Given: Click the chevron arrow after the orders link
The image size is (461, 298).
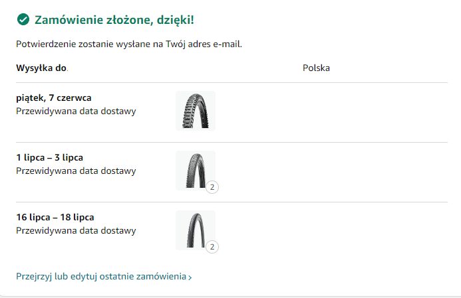Looking at the screenshot, I should point(190,277).
